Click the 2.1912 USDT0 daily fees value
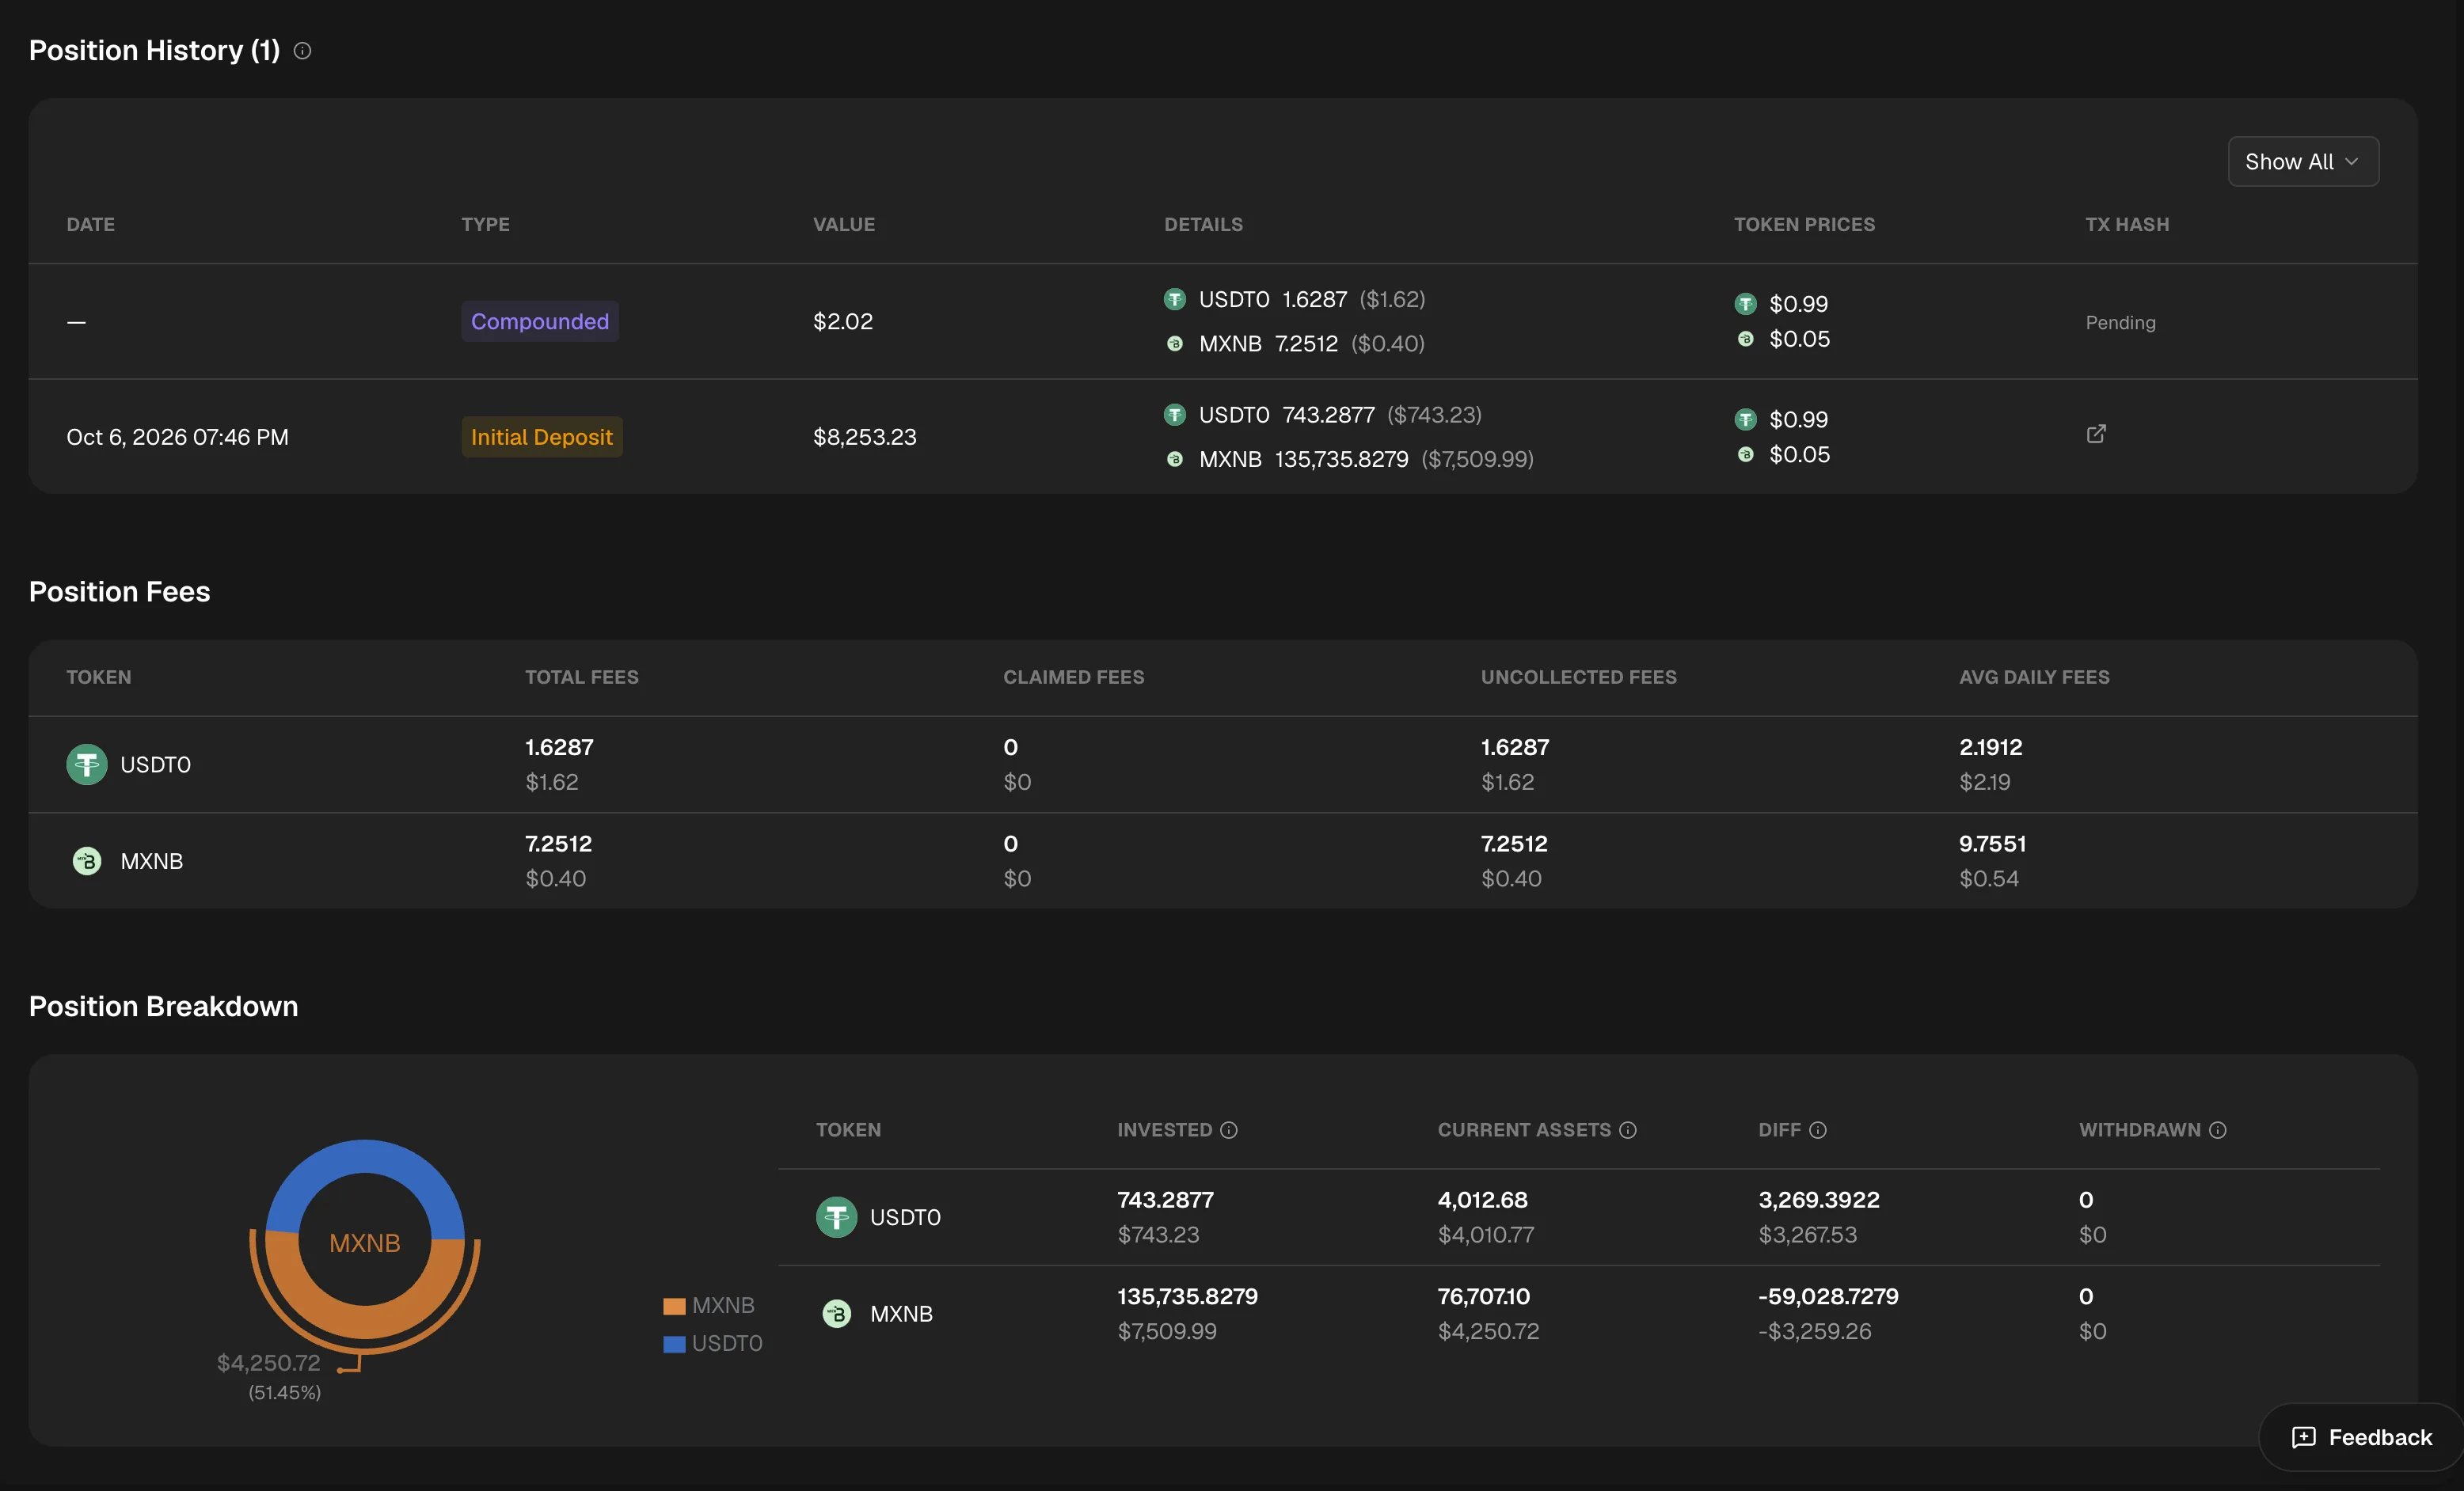This screenshot has height=1491, width=2464. pyautogui.click(x=1990, y=746)
